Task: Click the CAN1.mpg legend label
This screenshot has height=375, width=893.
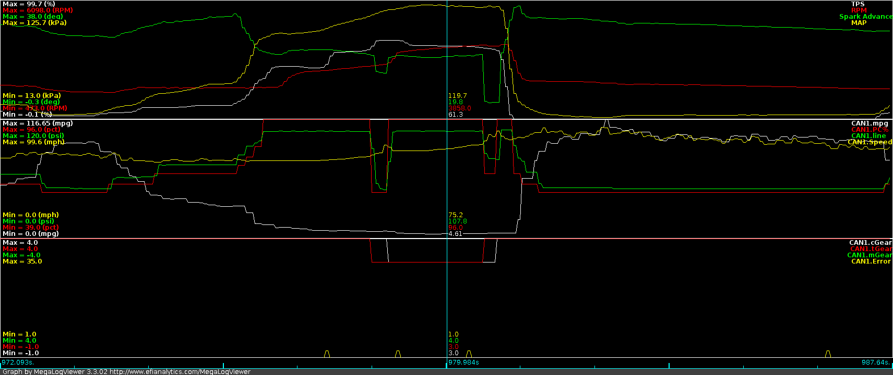Action: click(869, 123)
